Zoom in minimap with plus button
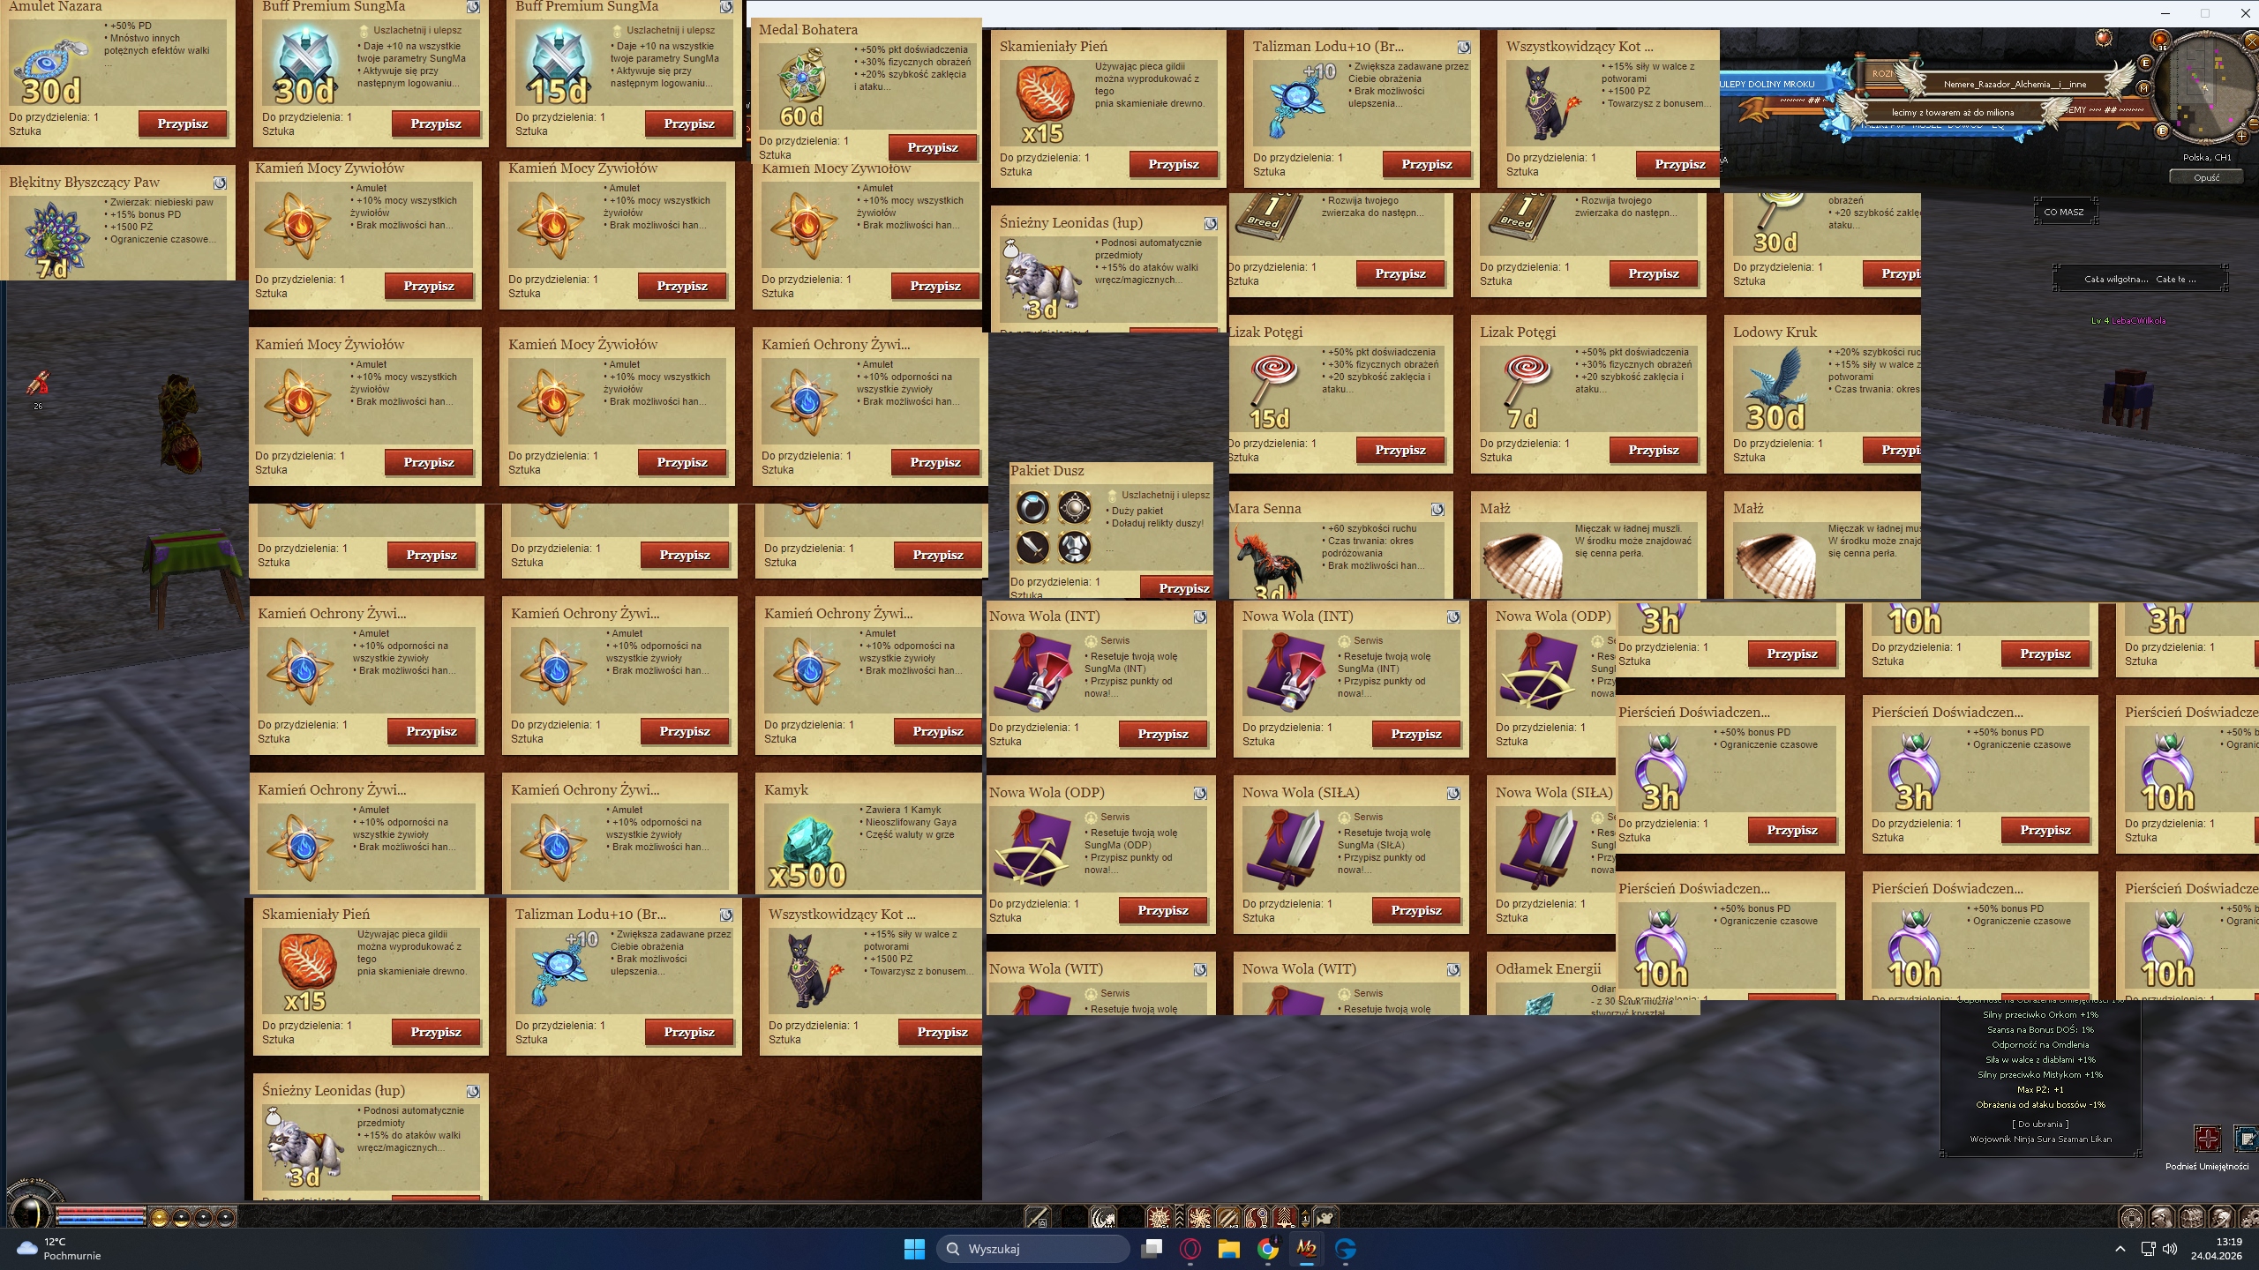Viewport: 2259px width, 1270px height. [x=2241, y=136]
